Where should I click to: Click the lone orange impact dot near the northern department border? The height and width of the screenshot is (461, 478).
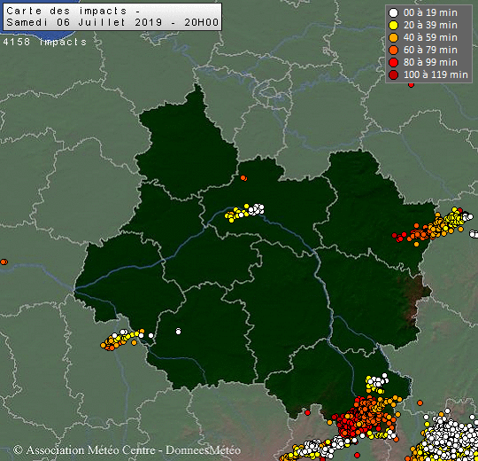(243, 178)
